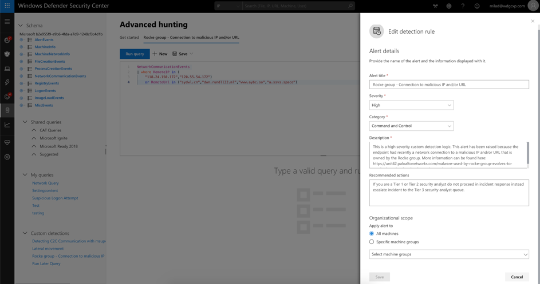Open the settings gear in the sidebar
Image resolution: width=540 pixels, height=284 pixels.
pyautogui.click(x=7, y=157)
